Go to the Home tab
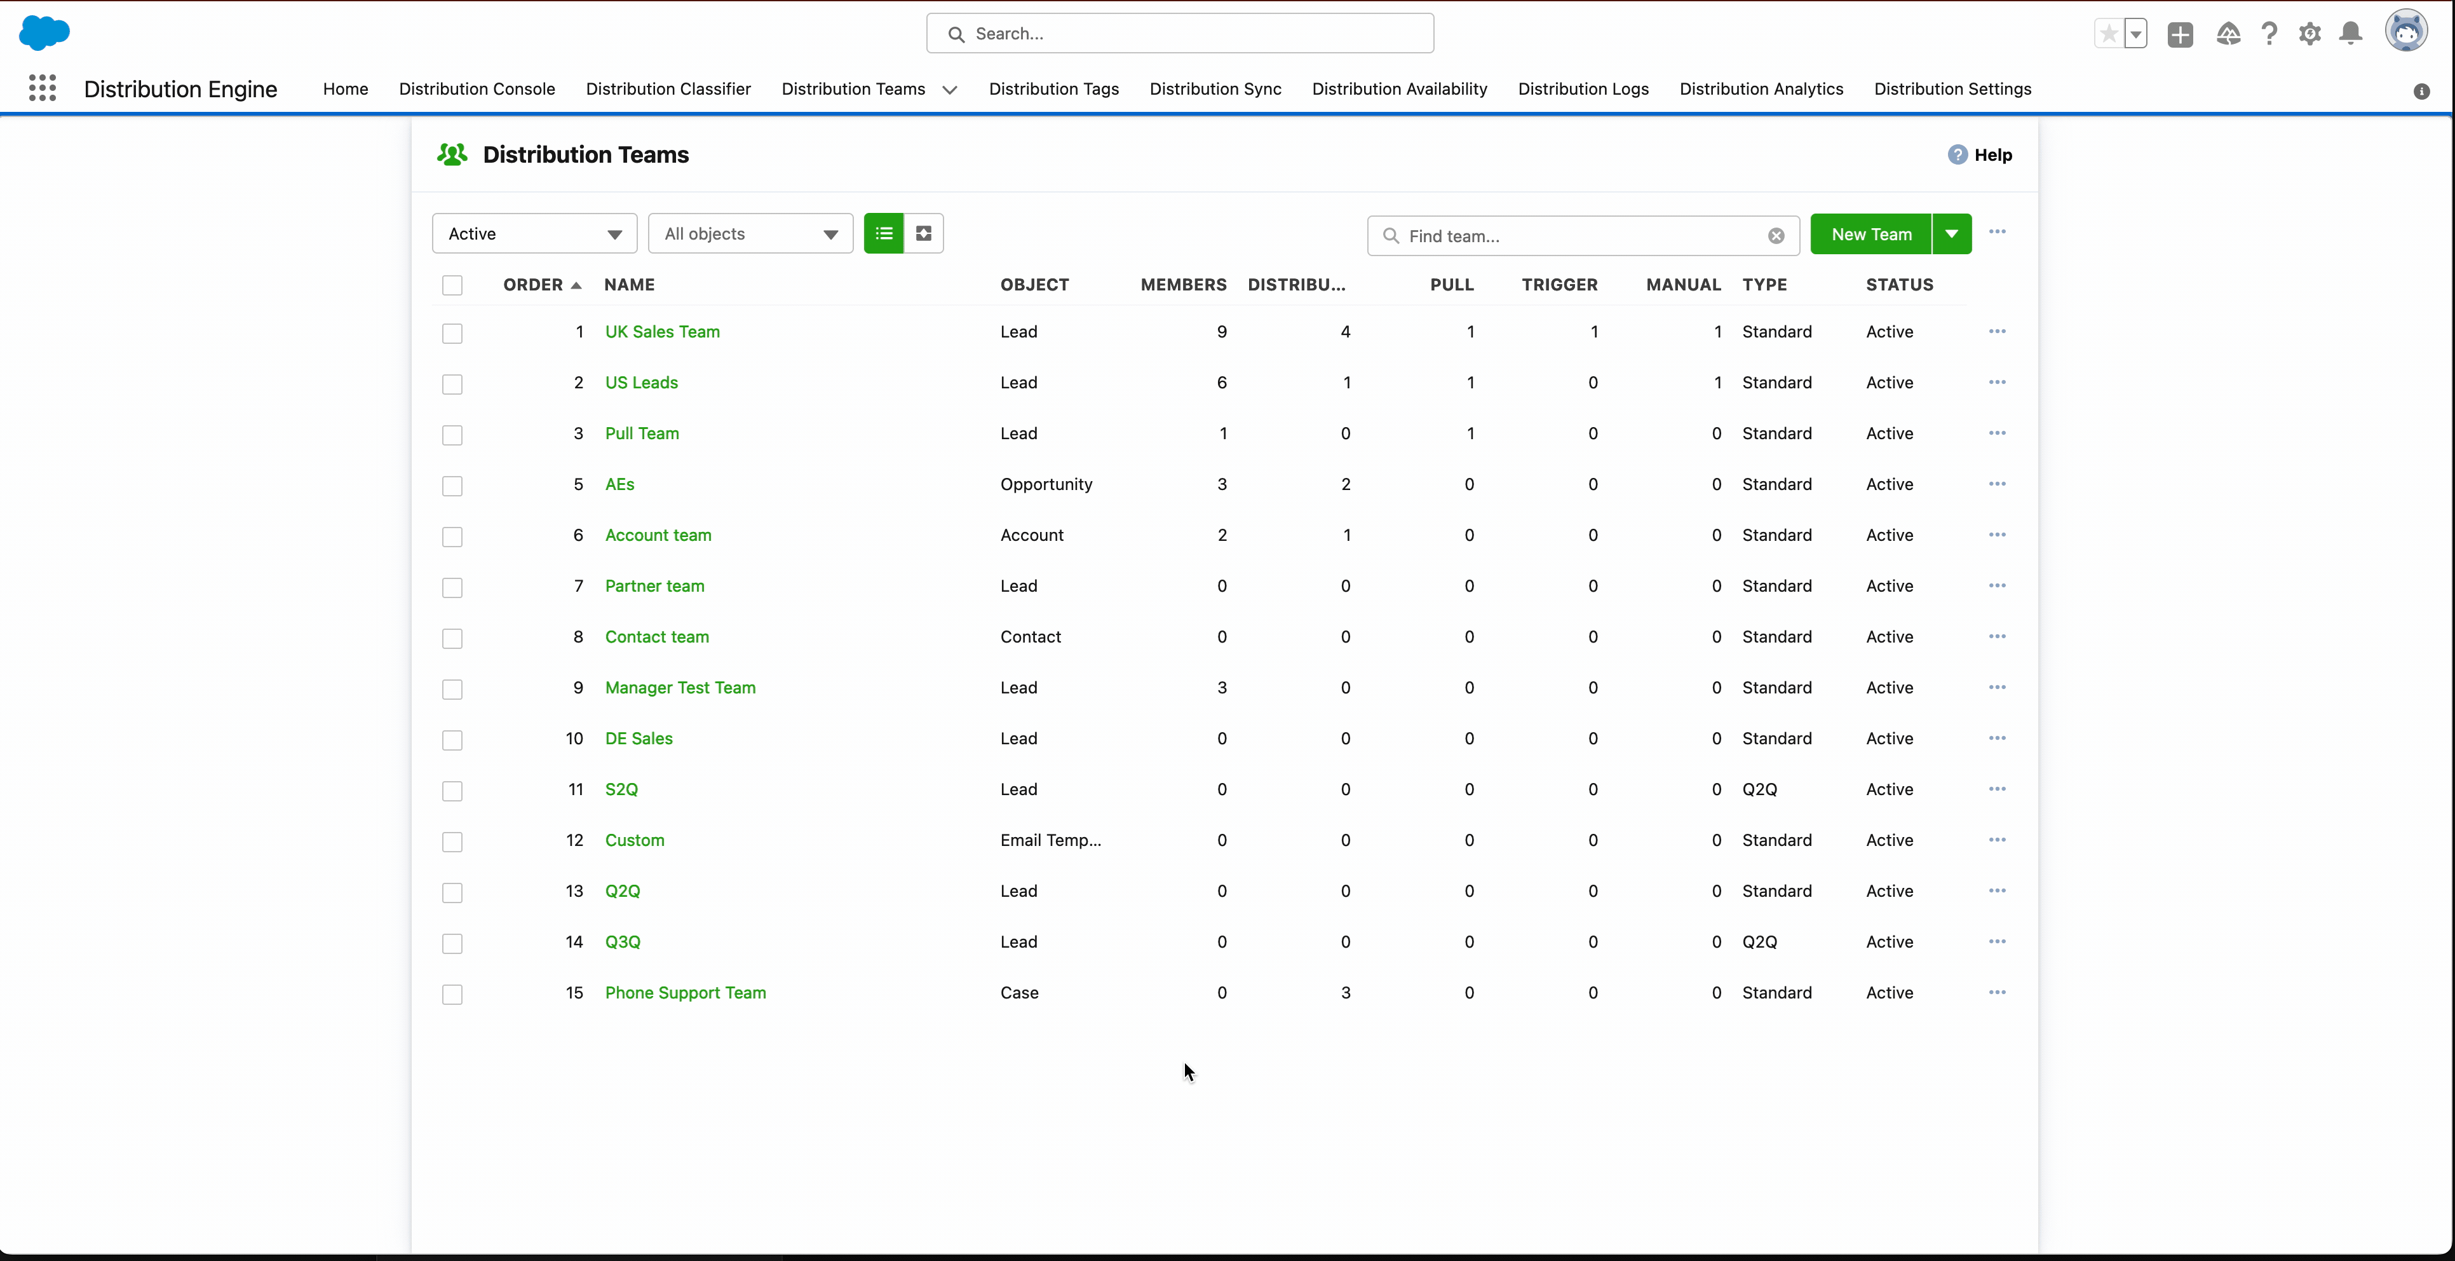2455x1261 pixels. (x=345, y=88)
